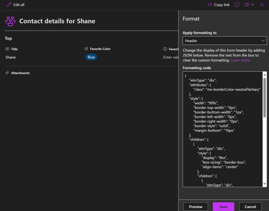Click the Blue color pill

click(91, 57)
